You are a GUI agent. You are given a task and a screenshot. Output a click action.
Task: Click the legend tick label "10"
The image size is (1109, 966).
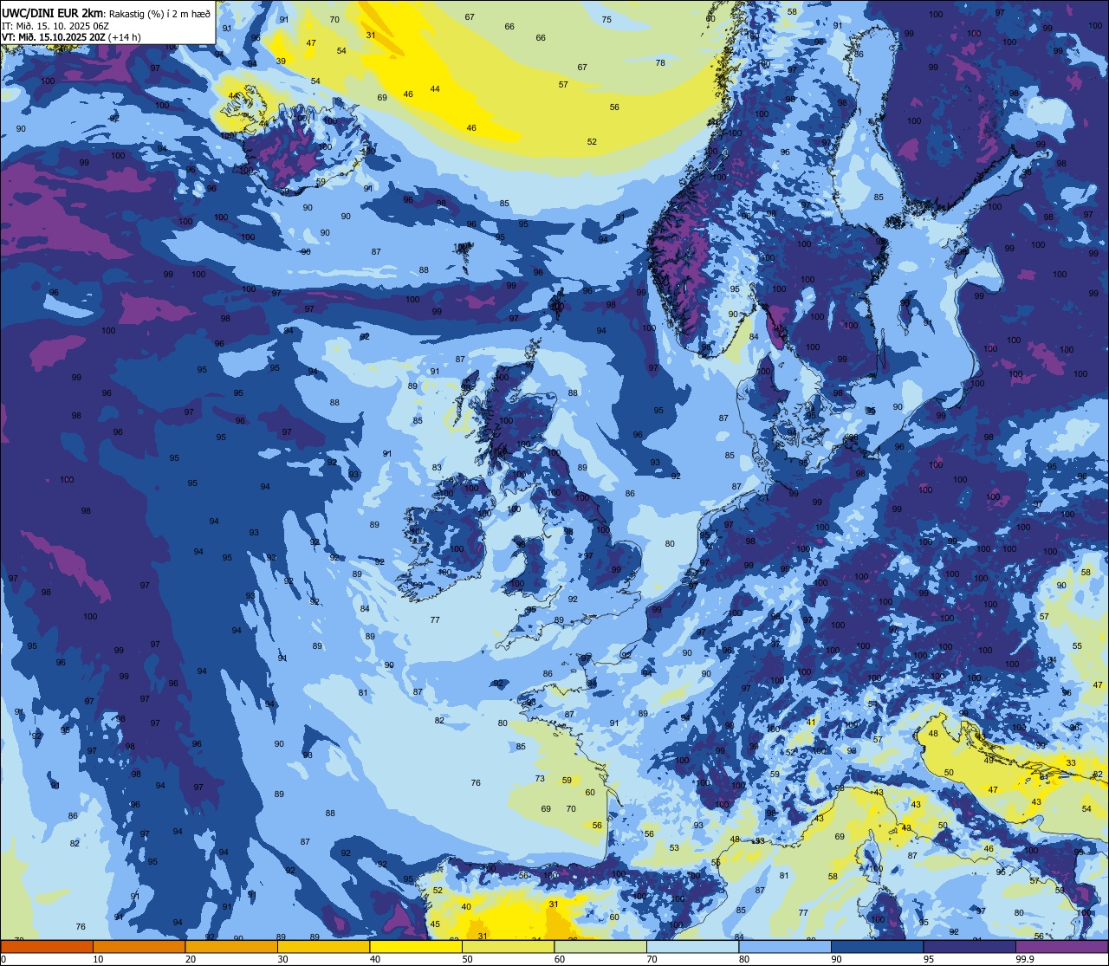[98, 959]
